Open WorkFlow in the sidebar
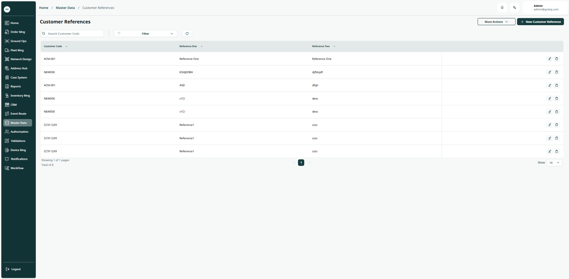The width and height of the screenshot is (569, 279). pyautogui.click(x=18, y=168)
